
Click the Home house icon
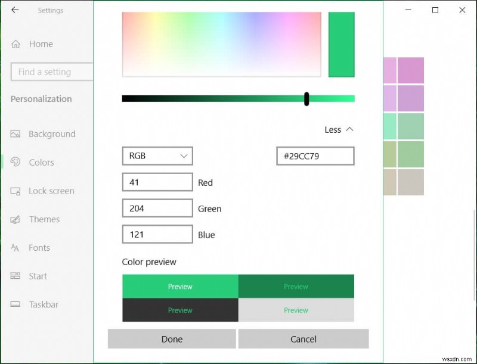[x=16, y=44]
